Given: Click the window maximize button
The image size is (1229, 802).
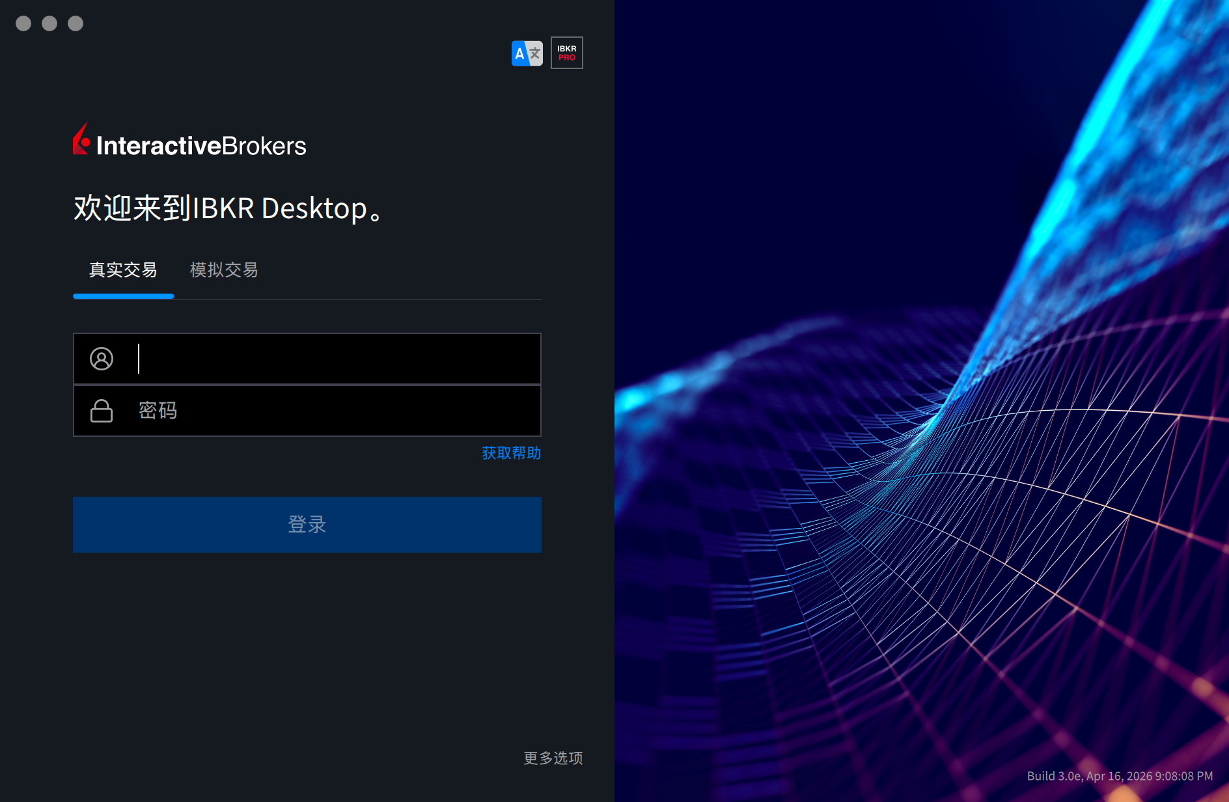Looking at the screenshot, I should click(76, 23).
